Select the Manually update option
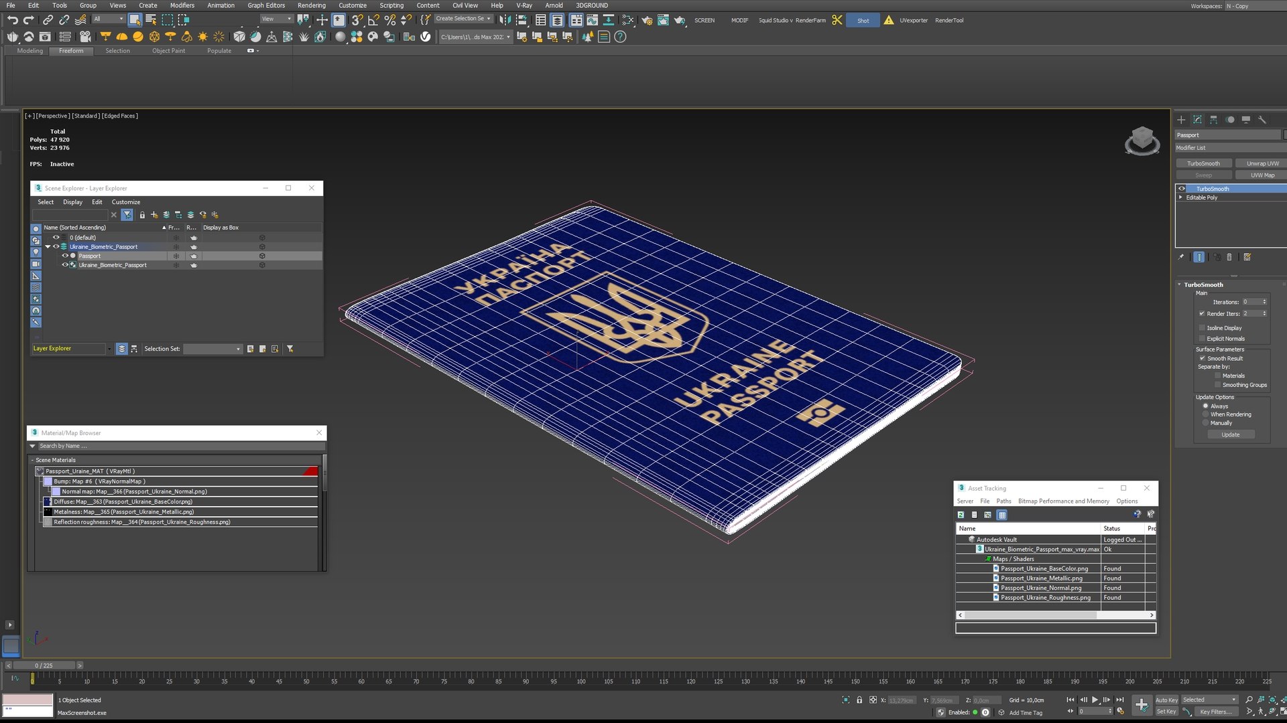1287x723 pixels. (x=1205, y=423)
